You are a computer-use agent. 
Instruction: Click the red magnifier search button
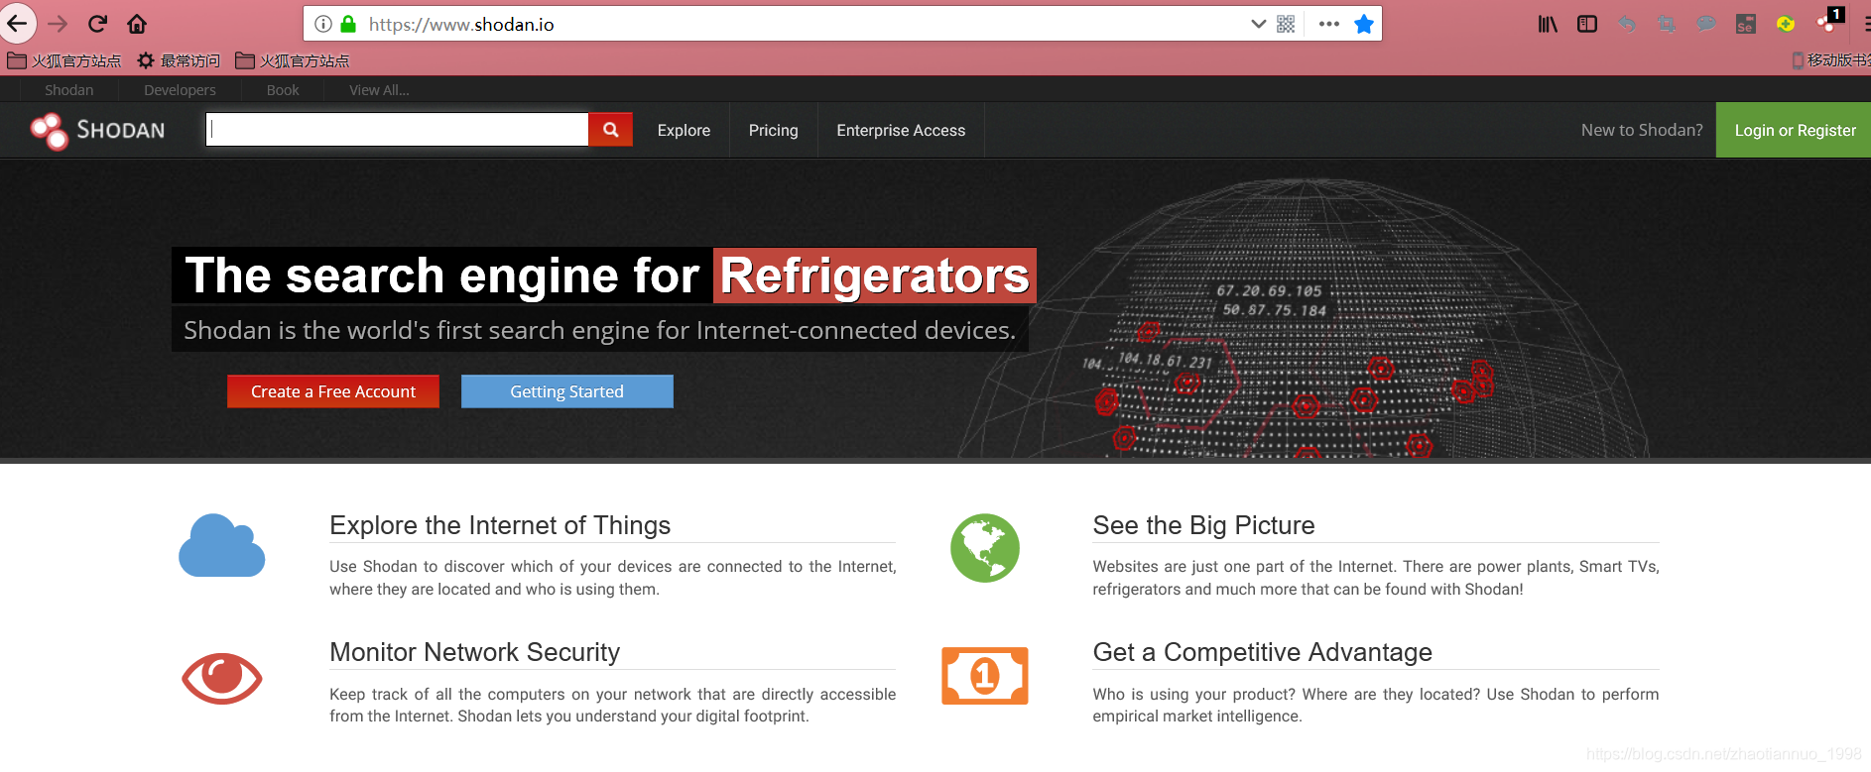611,129
